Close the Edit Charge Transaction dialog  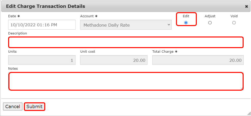click(x=246, y=7)
